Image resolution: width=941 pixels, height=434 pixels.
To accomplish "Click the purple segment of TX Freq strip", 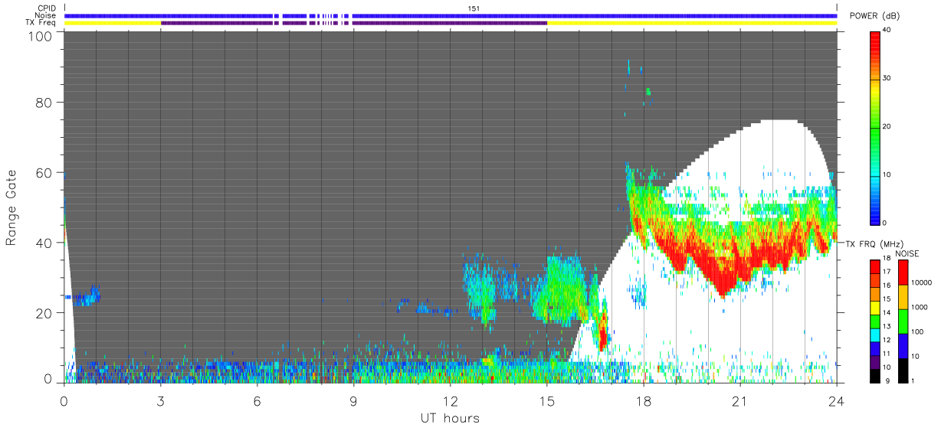I will point(353,23).
